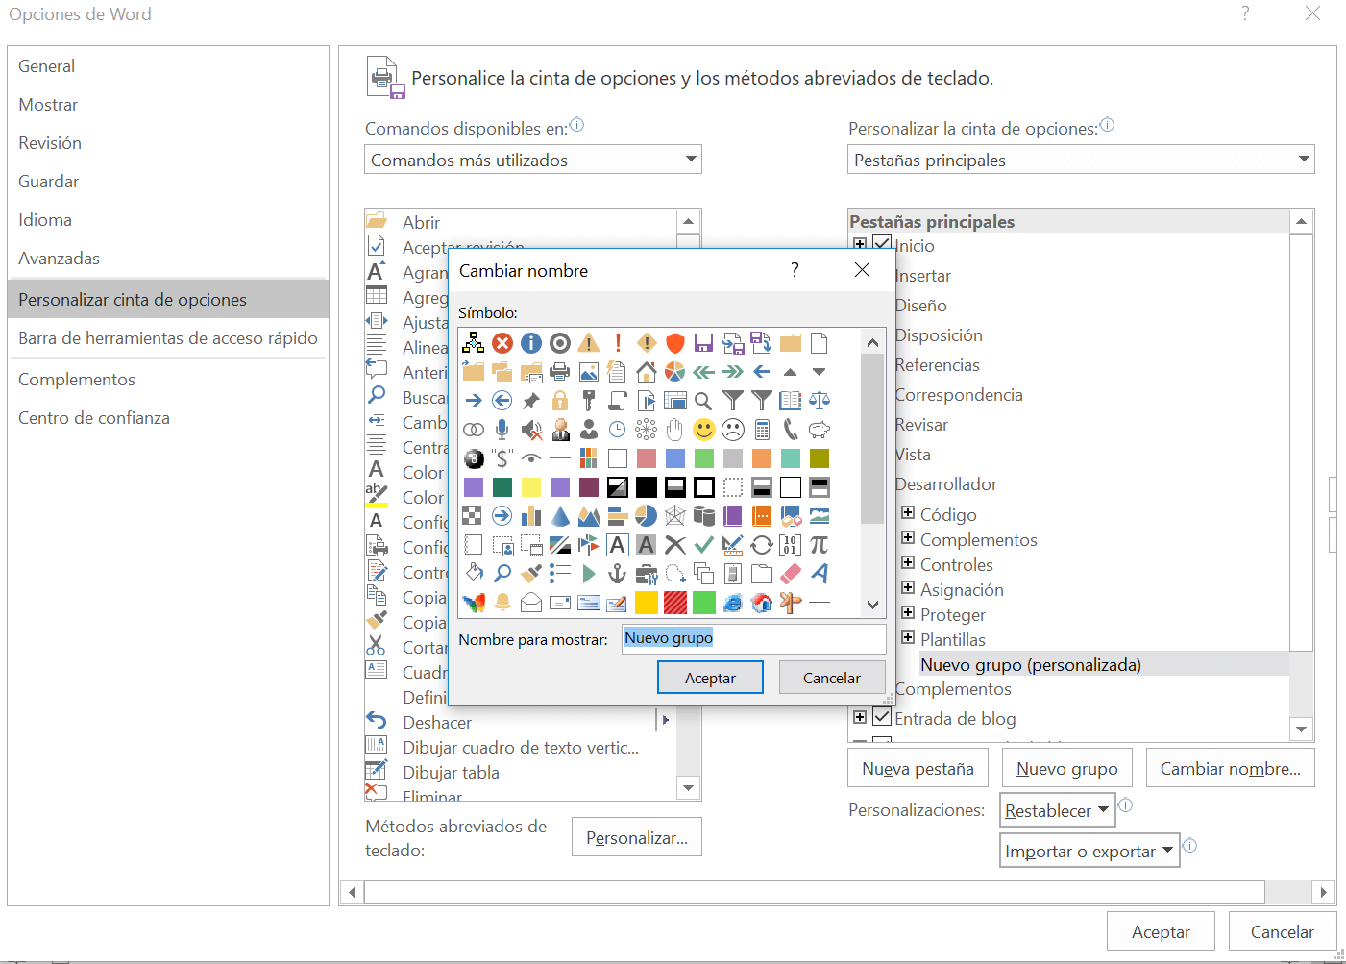
Task: Expand the Controles group
Action: 908,562
